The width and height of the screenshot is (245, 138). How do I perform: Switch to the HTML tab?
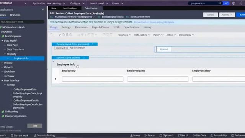[116, 27]
